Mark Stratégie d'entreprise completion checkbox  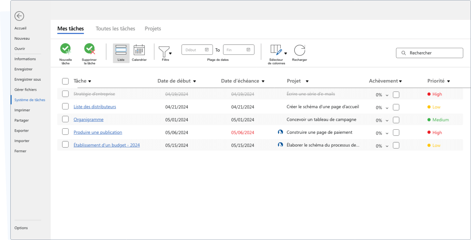coord(396,94)
